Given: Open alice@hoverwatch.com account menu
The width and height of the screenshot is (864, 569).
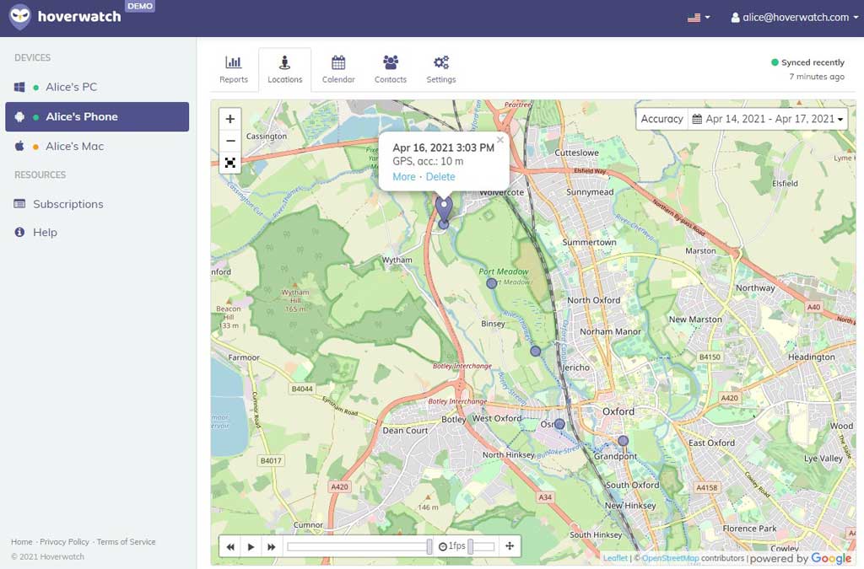Looking at the screenshot, I should [794, 18].
